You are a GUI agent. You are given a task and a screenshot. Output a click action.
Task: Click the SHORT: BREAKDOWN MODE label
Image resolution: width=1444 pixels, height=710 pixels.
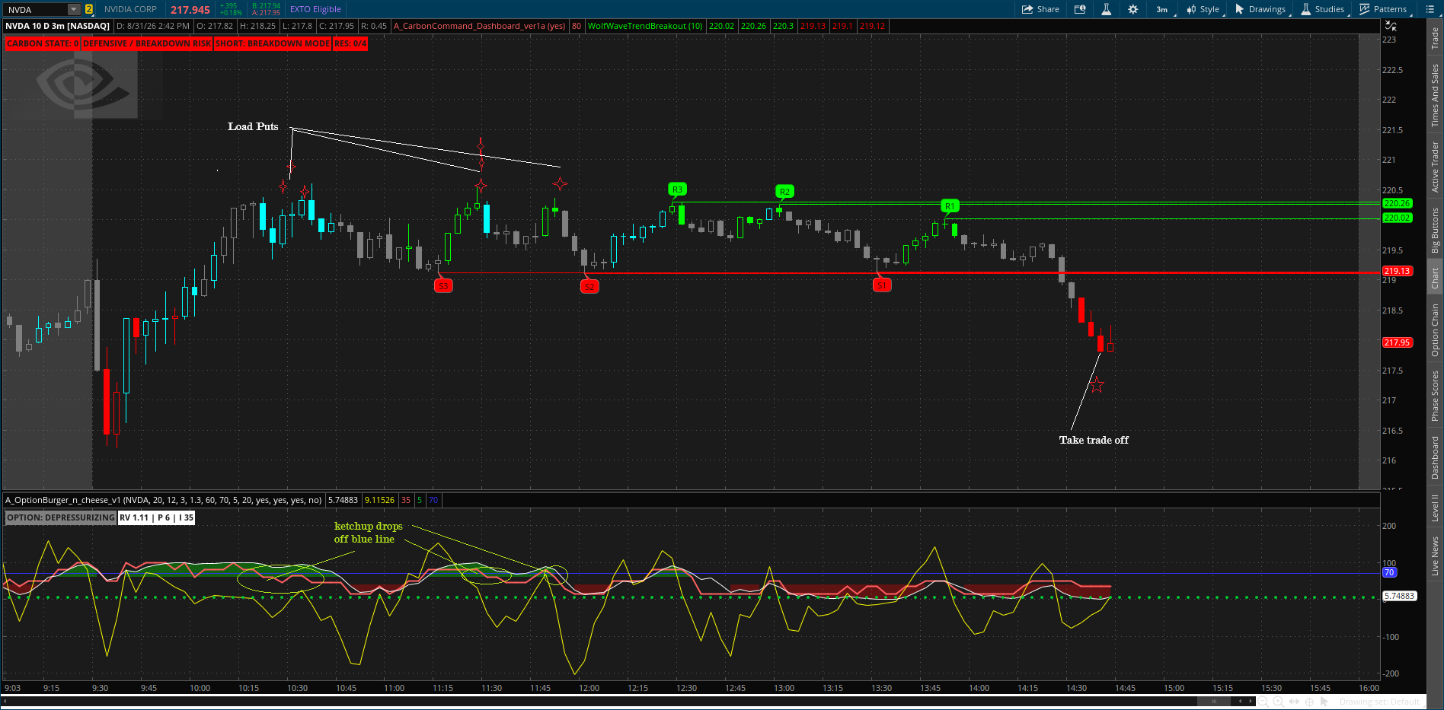pyautogui.click(x=273, y=43)
